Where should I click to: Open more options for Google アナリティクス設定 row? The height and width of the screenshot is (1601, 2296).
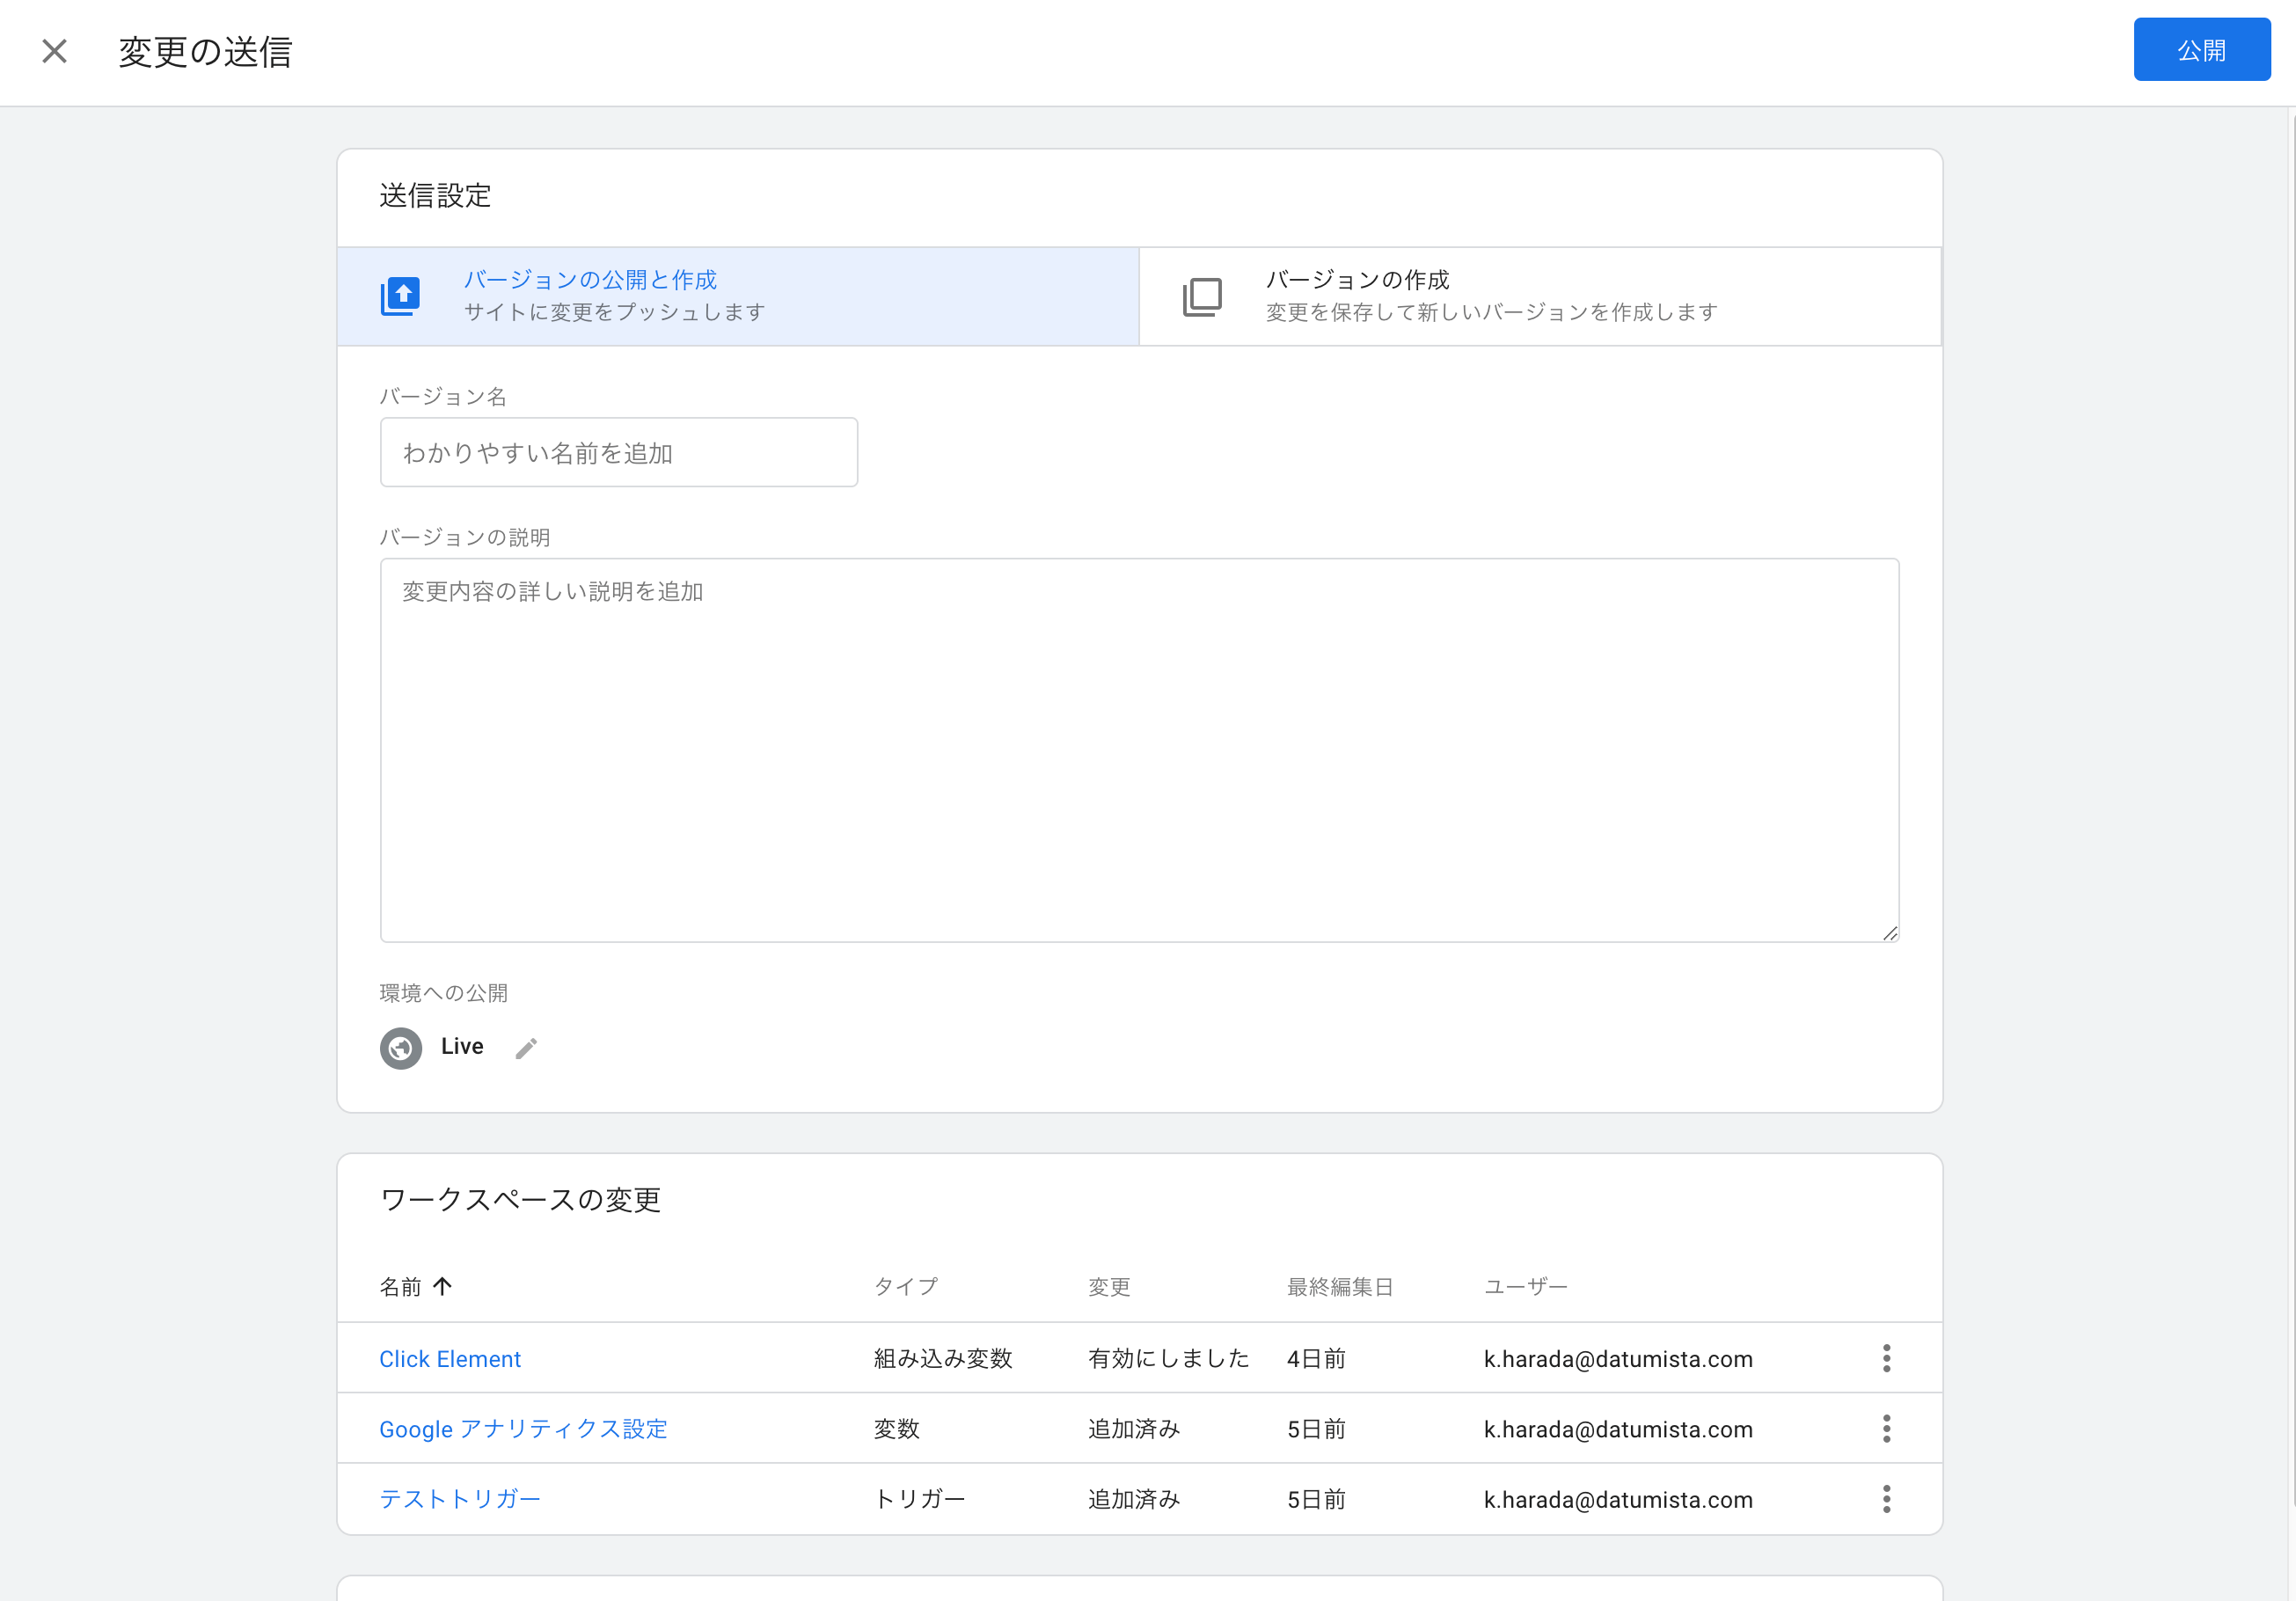click(x=1886, y=1429)
